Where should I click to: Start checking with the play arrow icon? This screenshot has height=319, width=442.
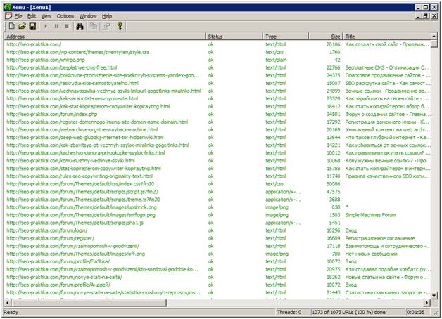[46, 26]
